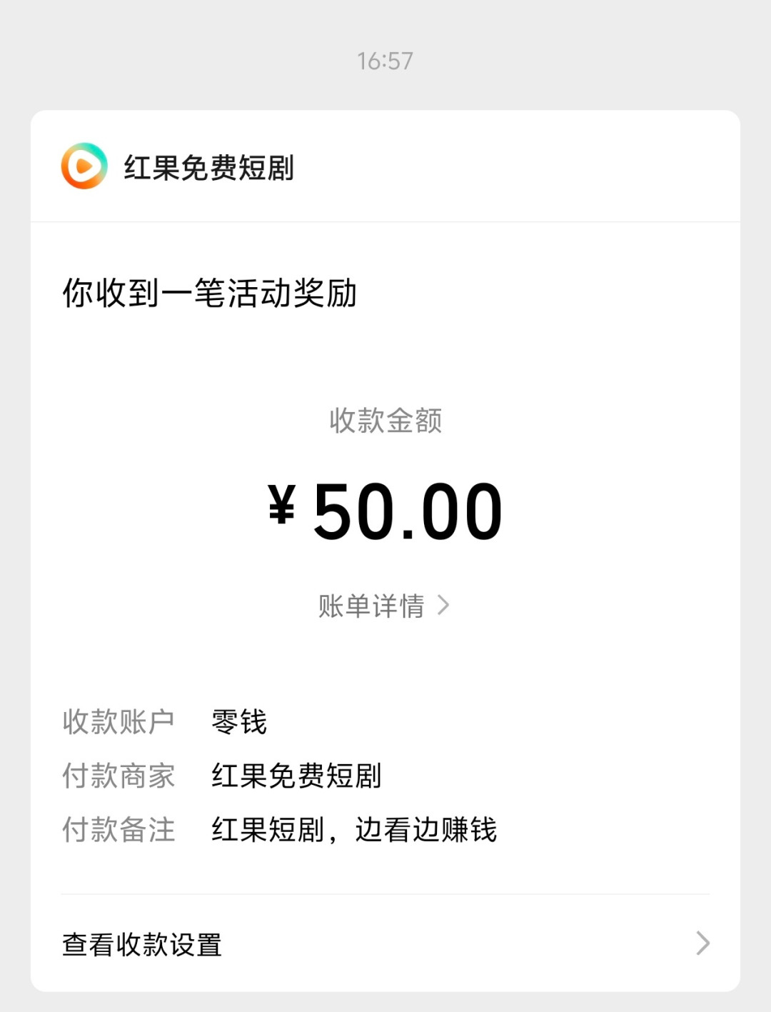
Task: Click the divider above 查看收款设置
Action: coord(385,894)
